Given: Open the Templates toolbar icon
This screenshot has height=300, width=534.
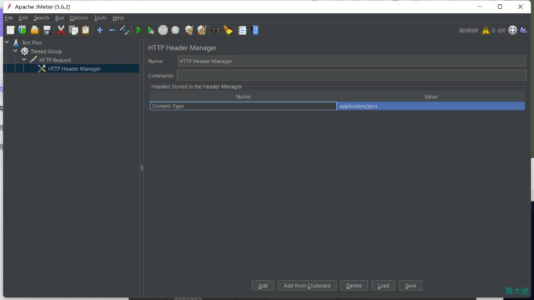Looking at the screenshot, I should pos(22,30).
